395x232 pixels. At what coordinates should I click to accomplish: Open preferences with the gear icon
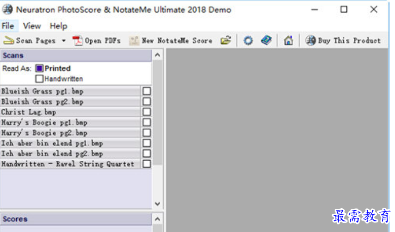[x=248, y=40]
